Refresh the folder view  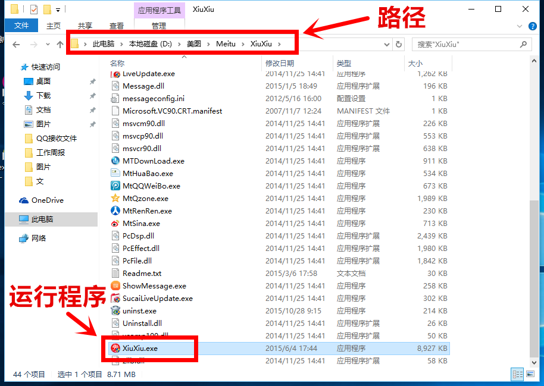399,45
